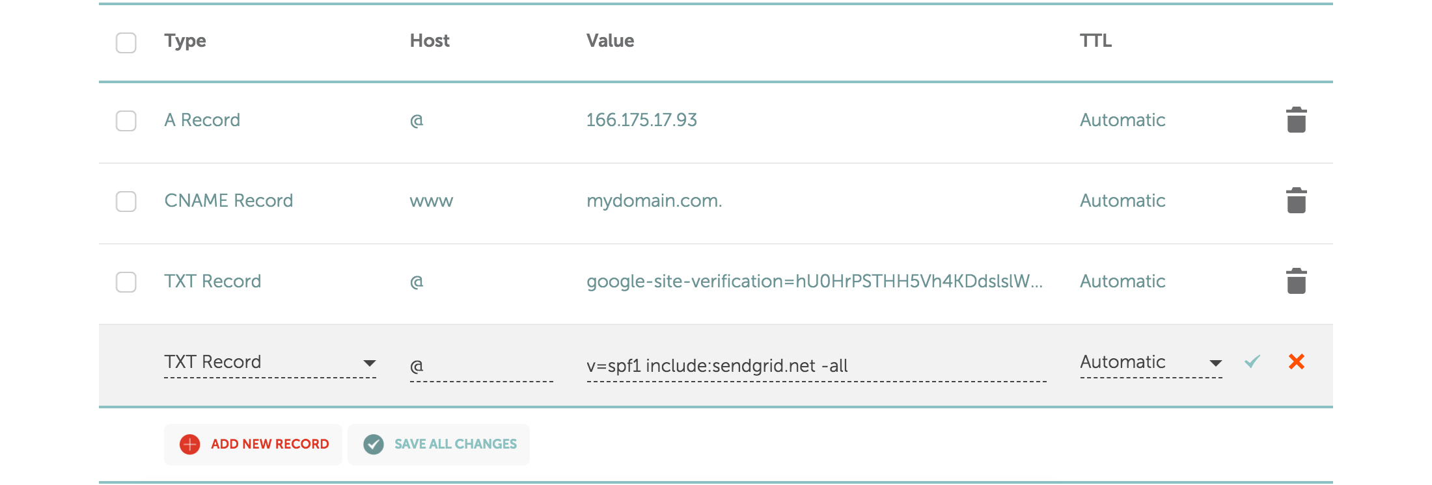Screen dimensions: 1432x485
Task: Click the checkmark icon on SAVE ALL CHANGES
Action: click(x=372, y=444)
